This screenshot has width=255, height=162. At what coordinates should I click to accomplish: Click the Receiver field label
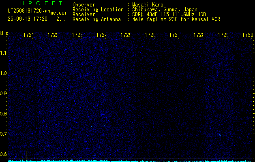point(84,15)
